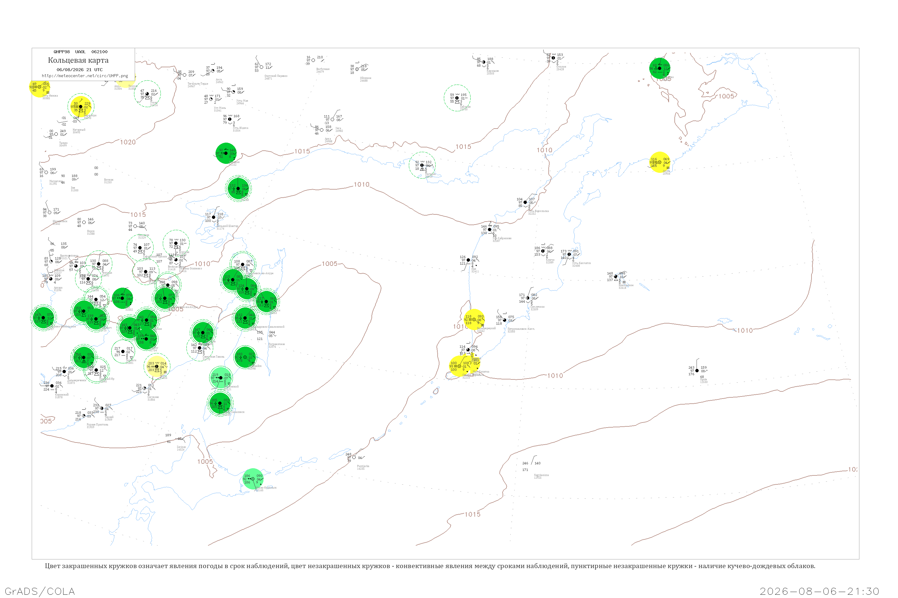898x598 pixels.
Task: Click the meteocenter.net UHPP.png URL
Action: 85,76
